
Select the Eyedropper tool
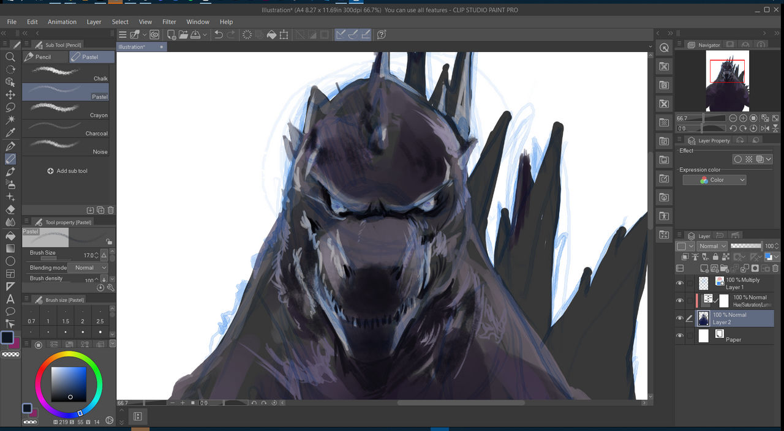point(10,133)
